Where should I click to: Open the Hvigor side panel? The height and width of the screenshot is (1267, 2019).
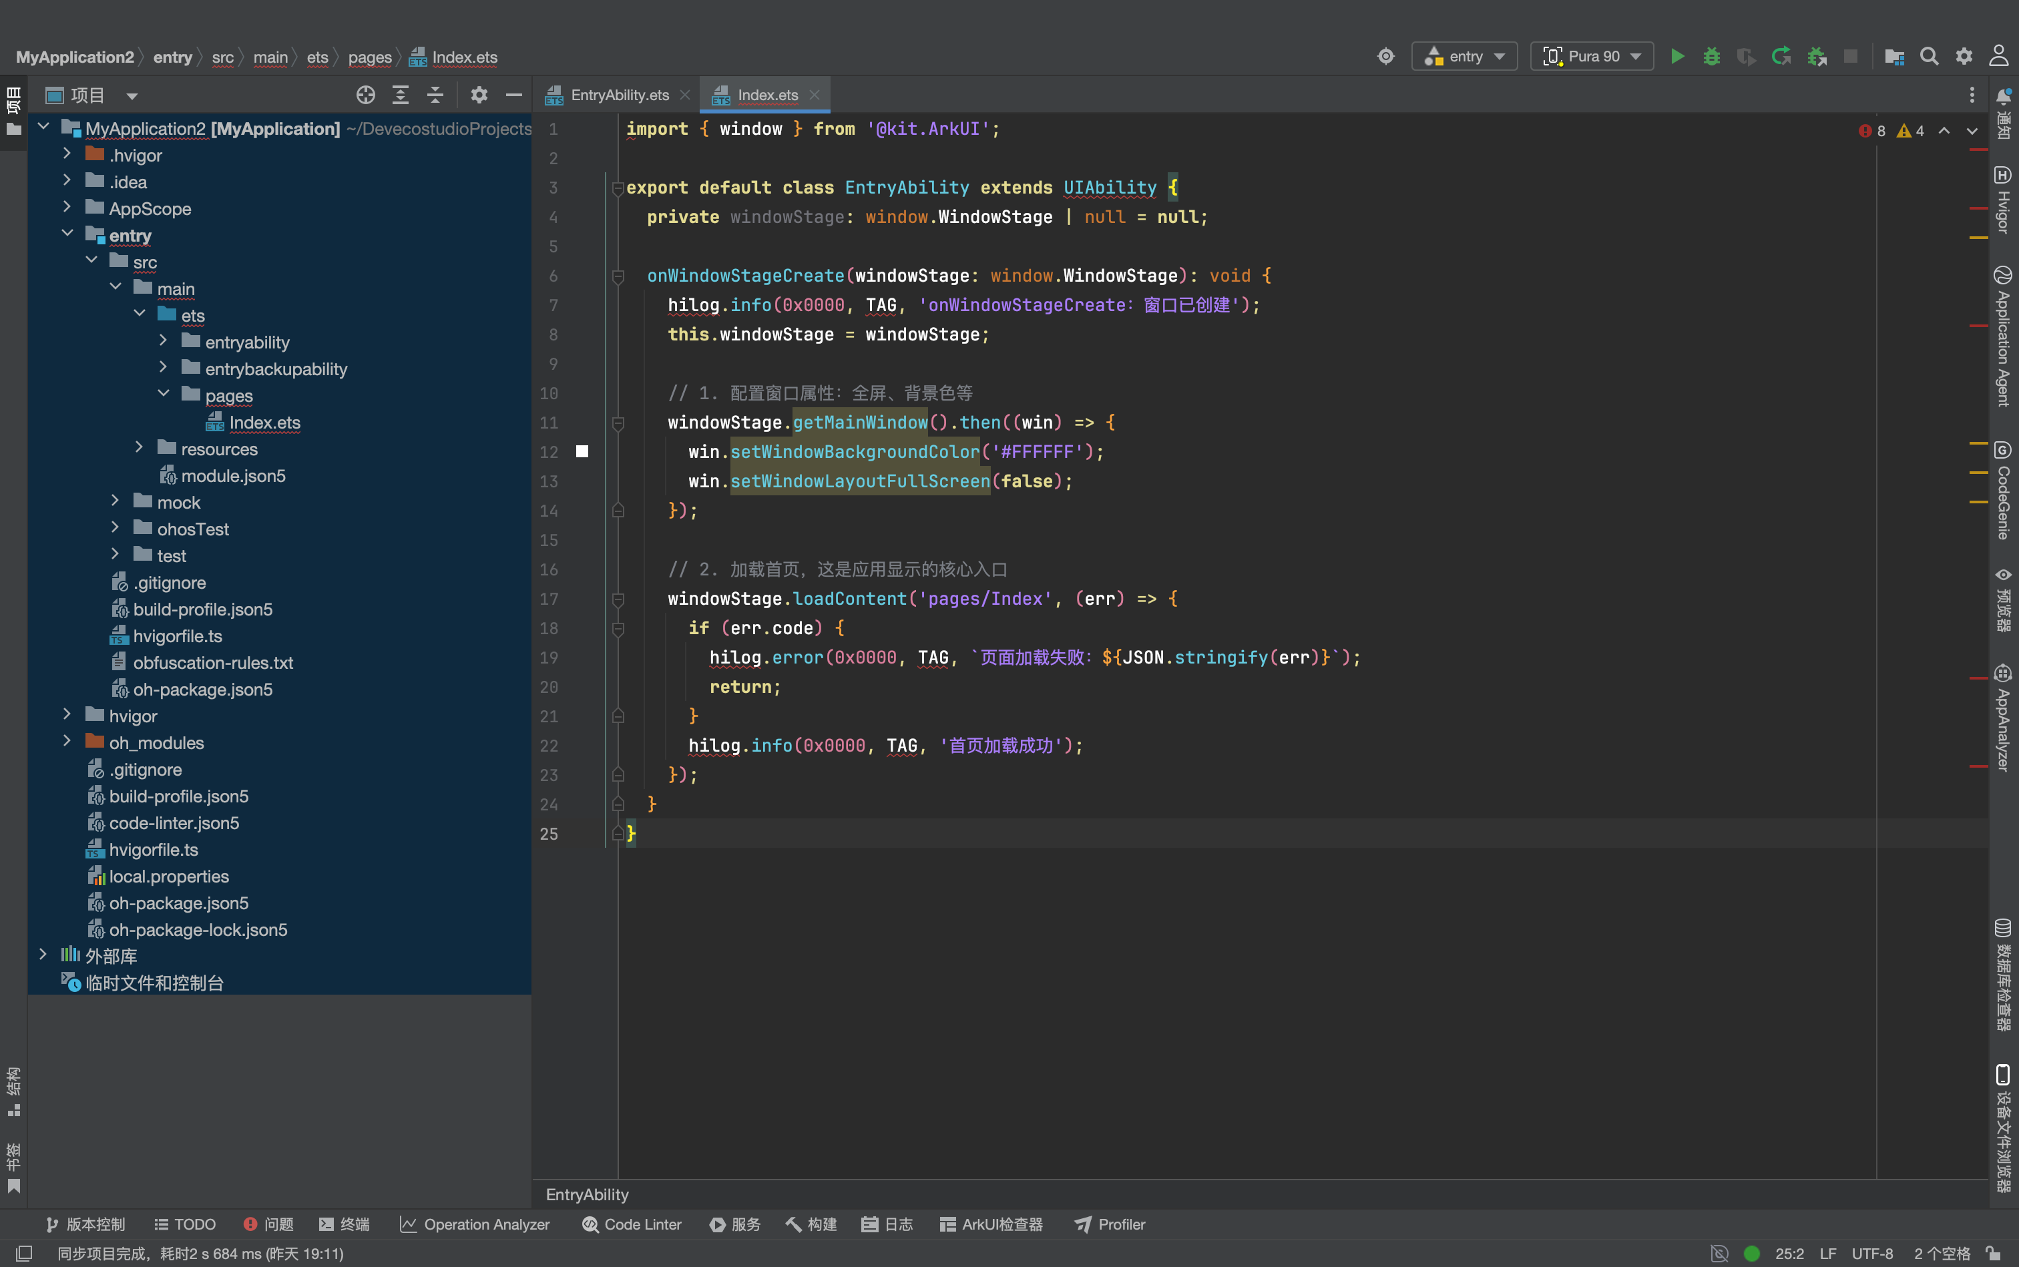[x=2003, y=200]
